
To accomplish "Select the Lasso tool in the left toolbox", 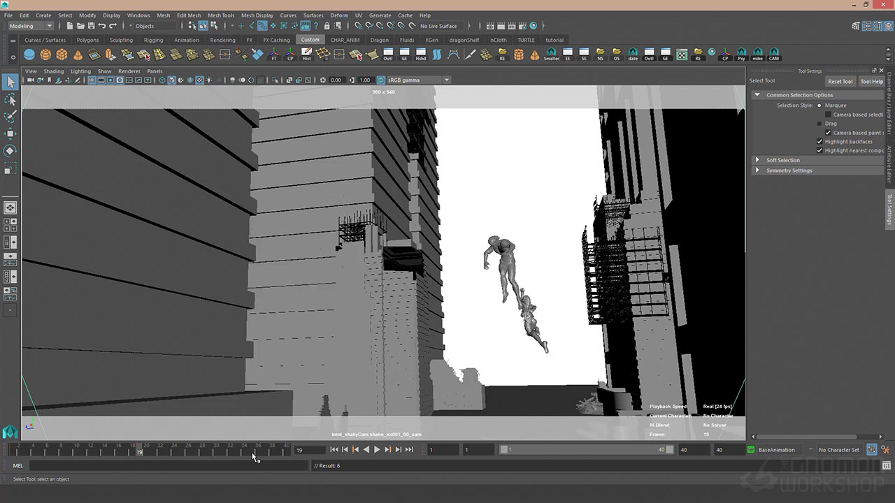I will [10, 100].
